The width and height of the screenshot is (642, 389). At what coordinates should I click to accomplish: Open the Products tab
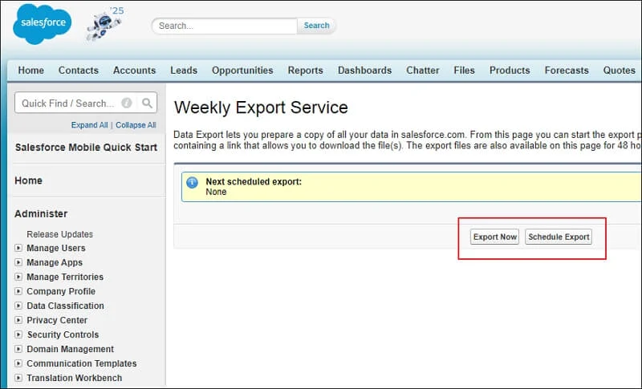click(x=510, y=71)
